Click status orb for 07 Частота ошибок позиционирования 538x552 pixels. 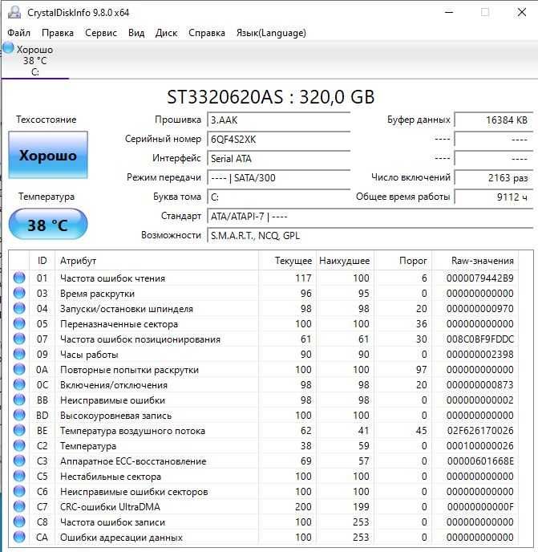pyautogui.click(x=19, y=339)
